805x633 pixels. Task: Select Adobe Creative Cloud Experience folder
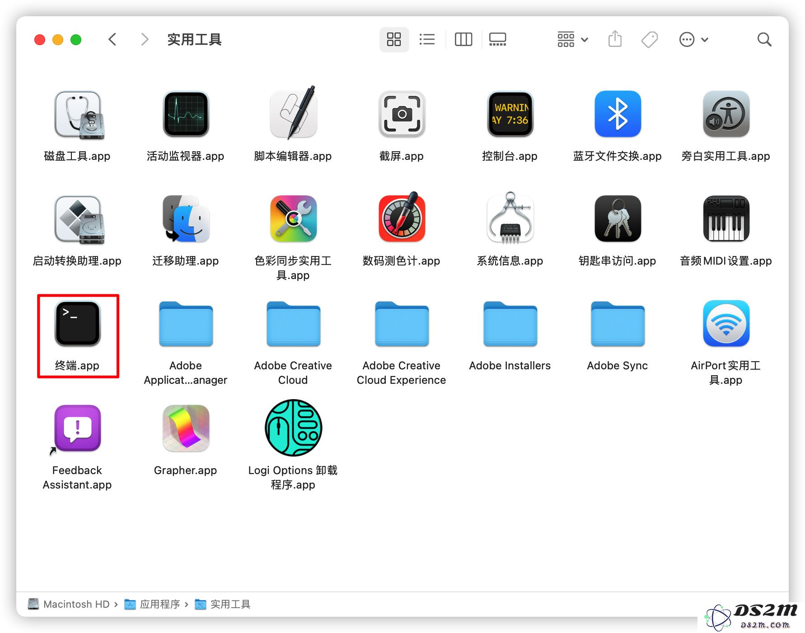click(x=402, y=324)
